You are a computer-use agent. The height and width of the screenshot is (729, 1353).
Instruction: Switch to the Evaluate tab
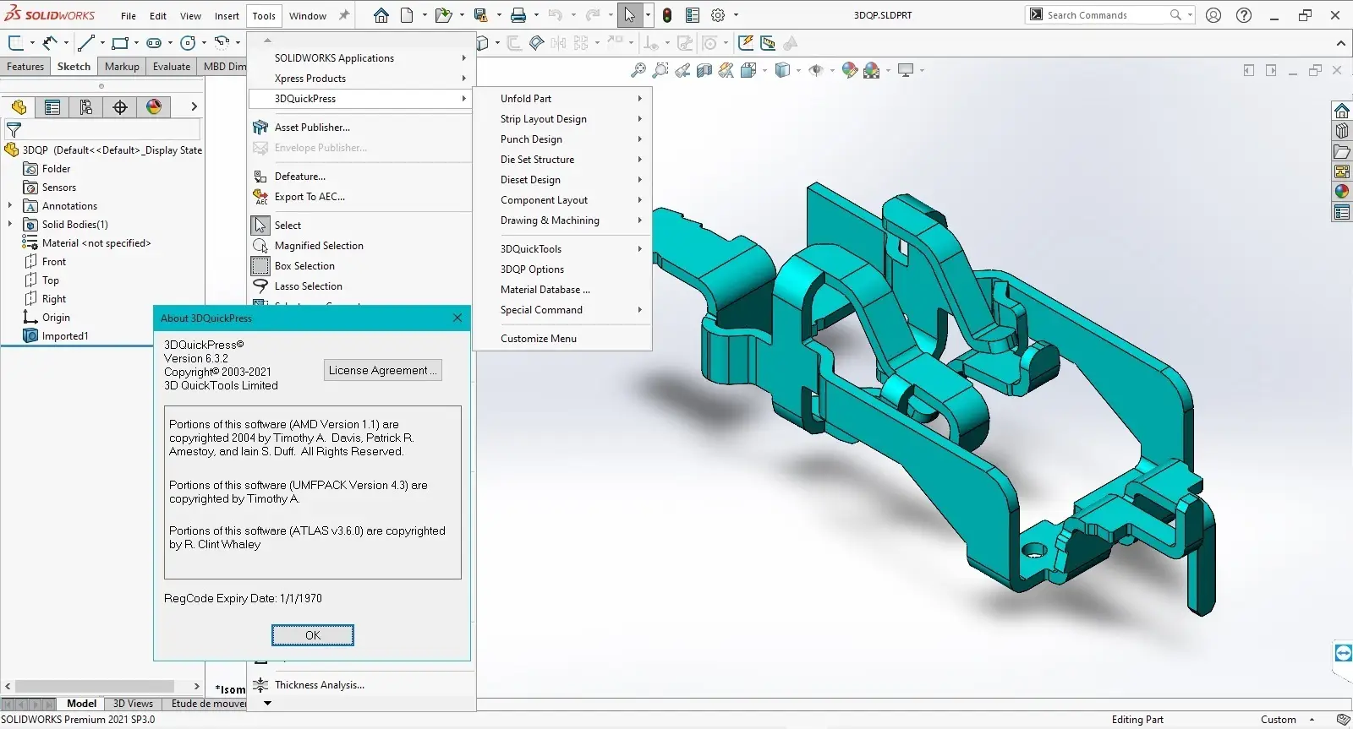point(172,67)
